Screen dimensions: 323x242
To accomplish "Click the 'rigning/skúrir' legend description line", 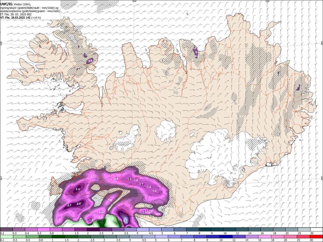I will pos(29,8).
